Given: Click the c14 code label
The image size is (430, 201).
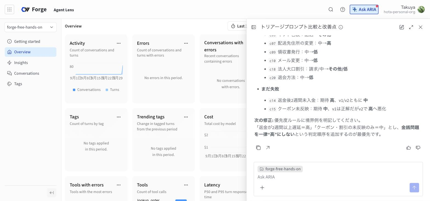Looking at the screenshot, I should pos(272,101).
